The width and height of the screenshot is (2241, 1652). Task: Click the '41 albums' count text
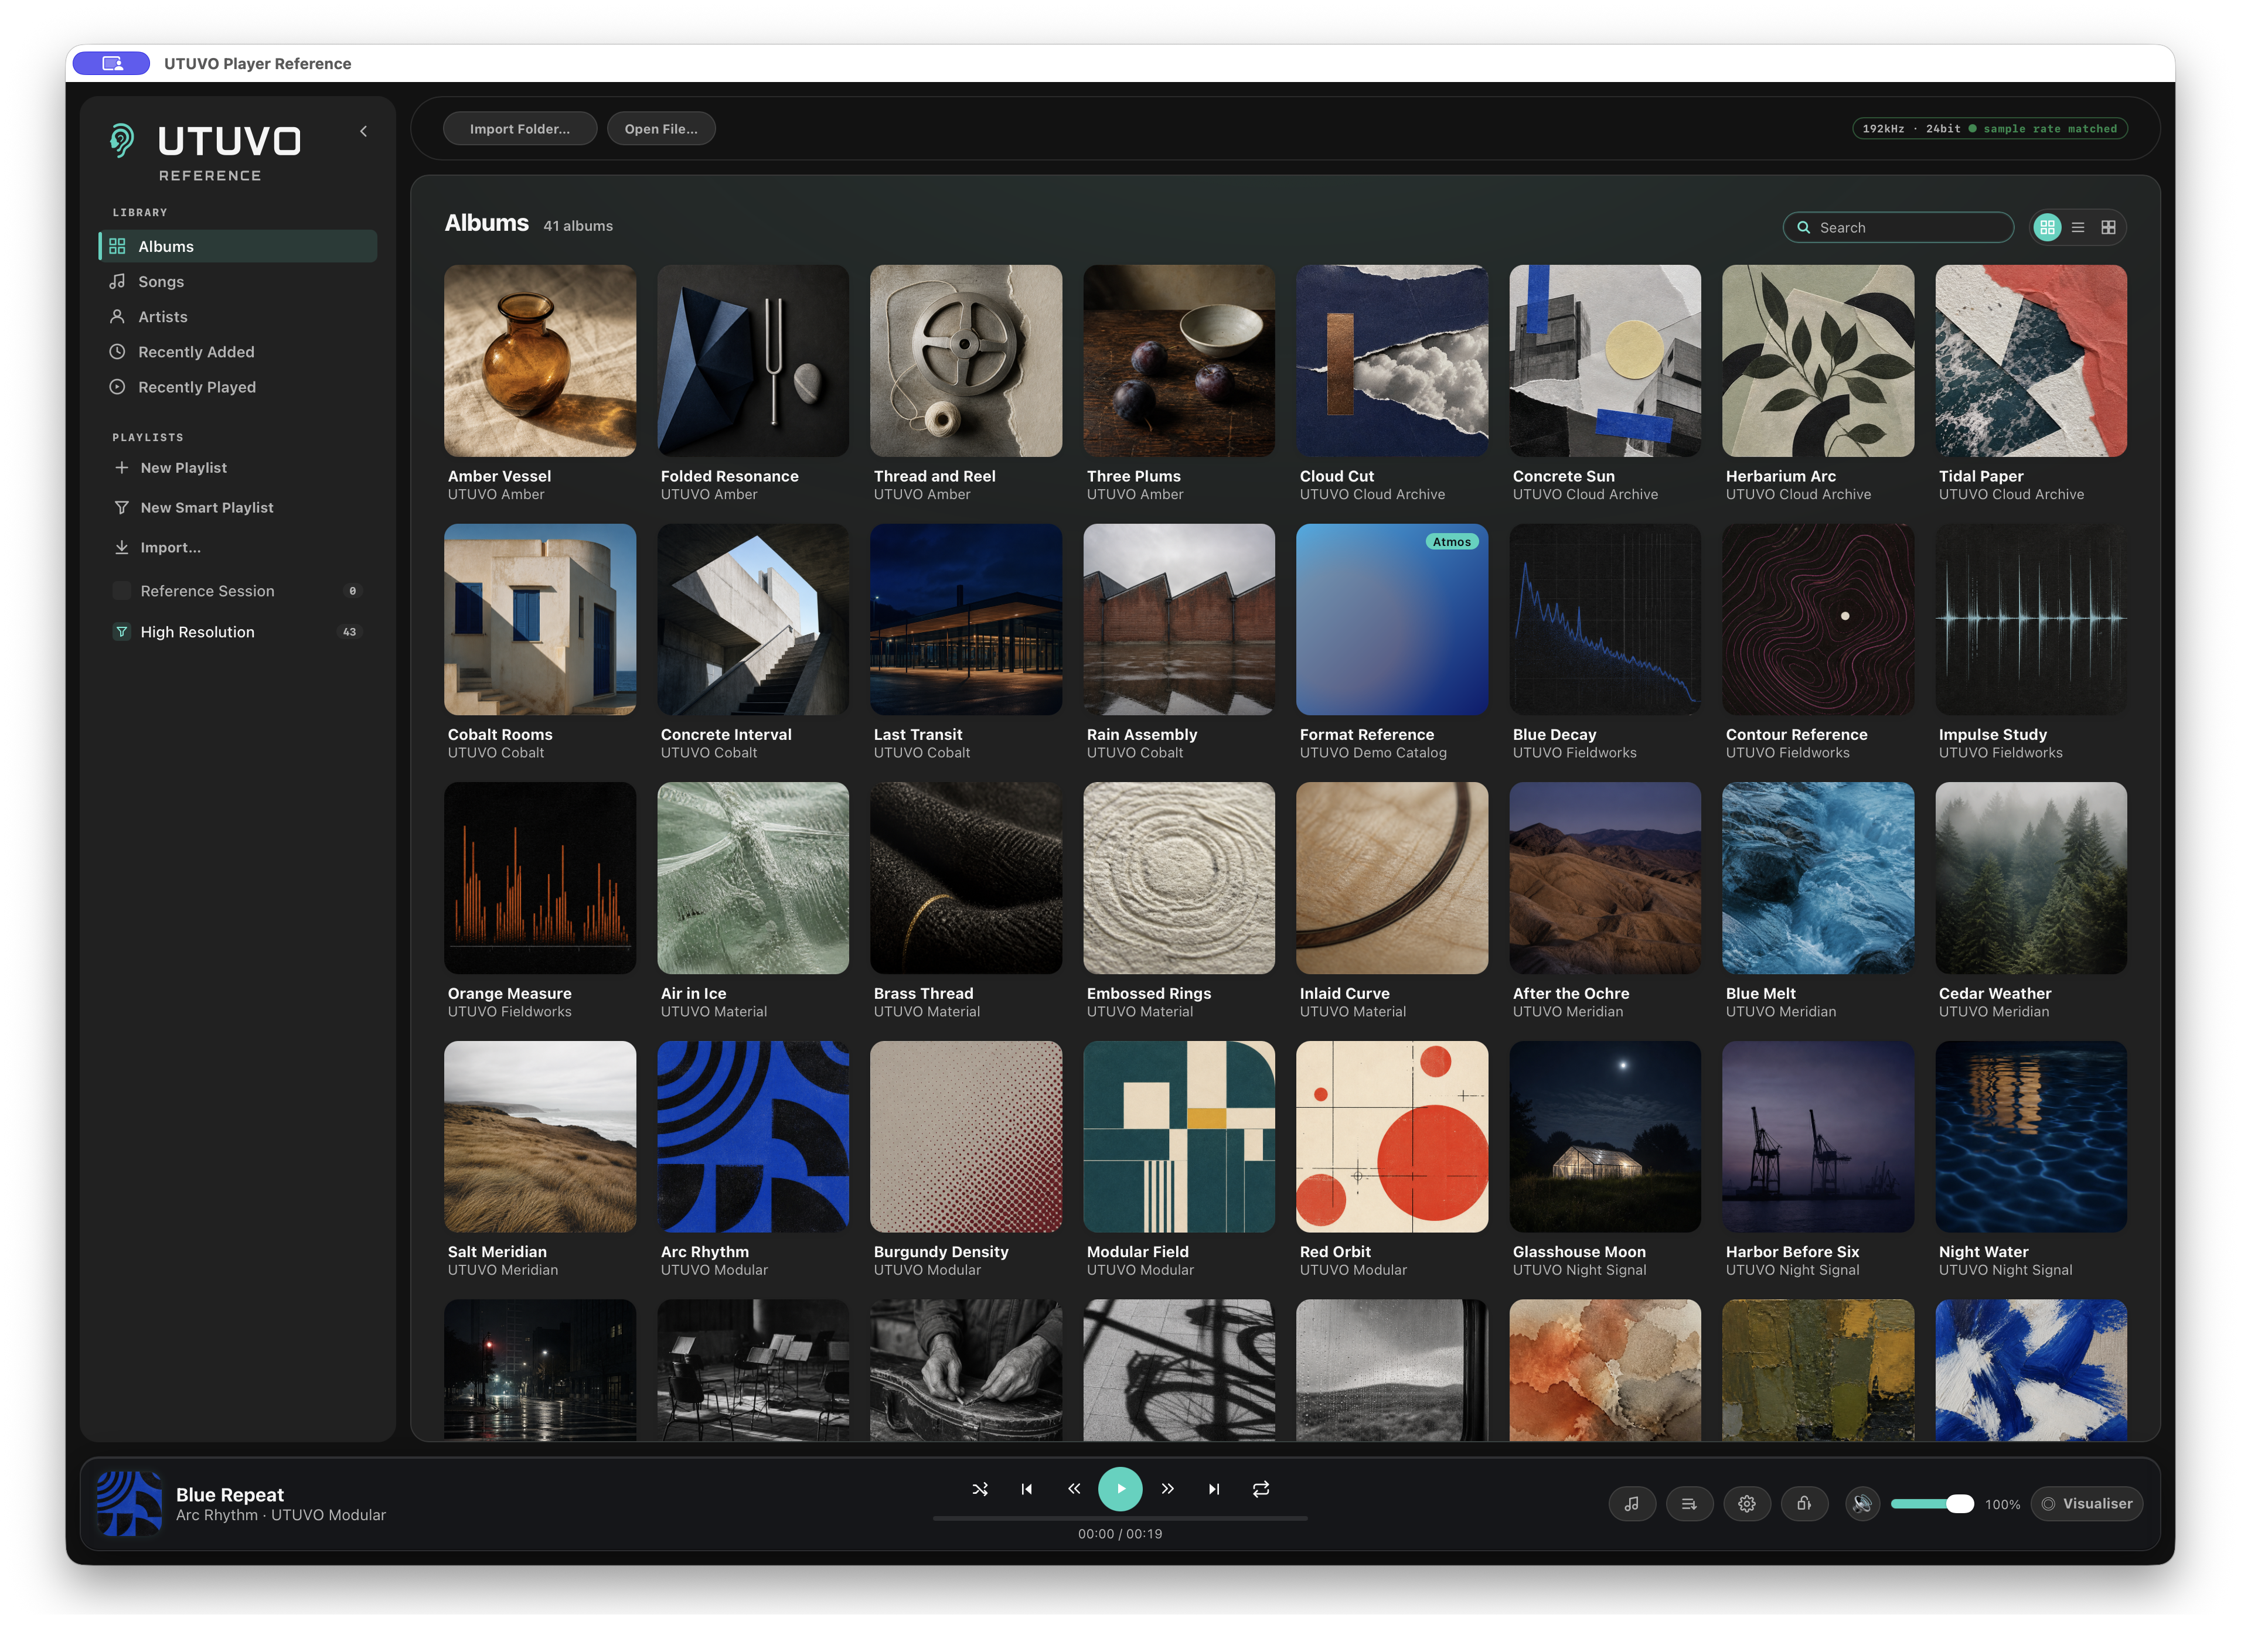577,226
